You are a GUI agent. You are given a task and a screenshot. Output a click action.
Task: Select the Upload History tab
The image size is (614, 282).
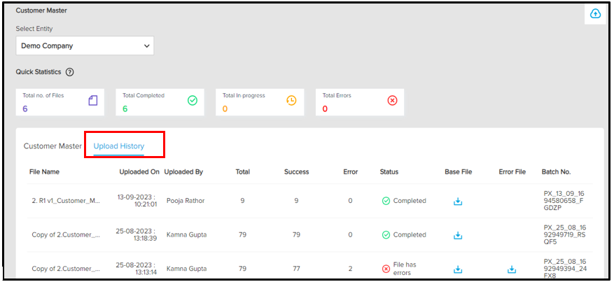(118, 146)
